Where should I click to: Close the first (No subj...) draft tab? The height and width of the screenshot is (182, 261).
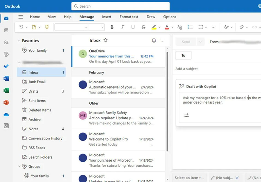(237, 178)
